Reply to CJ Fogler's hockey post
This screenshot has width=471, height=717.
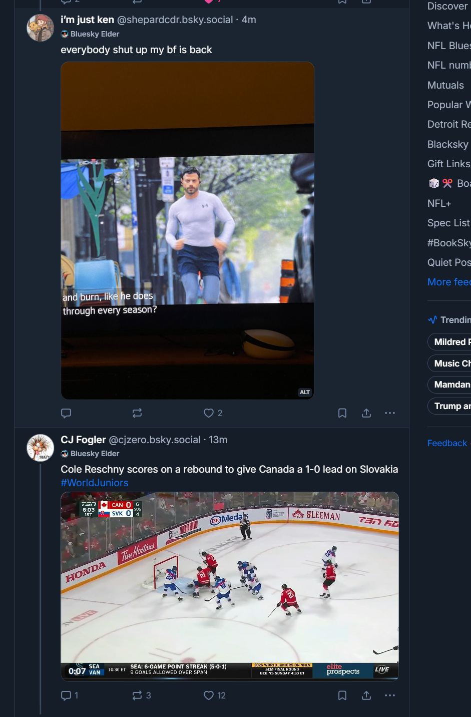[66, 695]
